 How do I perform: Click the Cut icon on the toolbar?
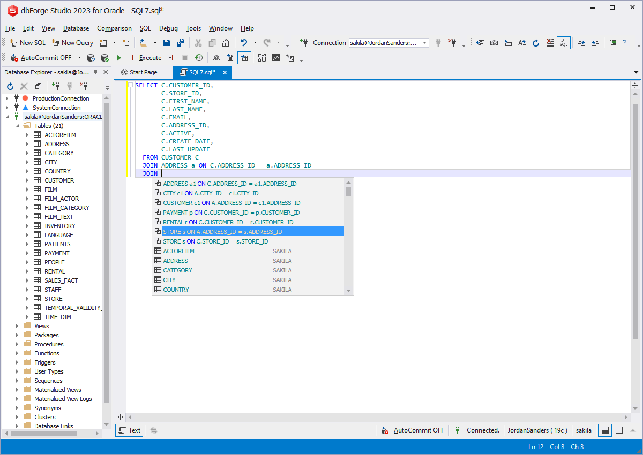[197, 42]
